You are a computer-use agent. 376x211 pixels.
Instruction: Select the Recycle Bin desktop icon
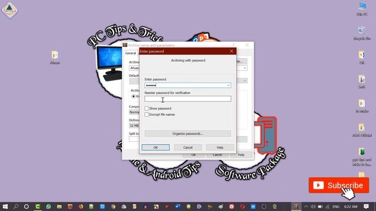[x=362, y=33]
